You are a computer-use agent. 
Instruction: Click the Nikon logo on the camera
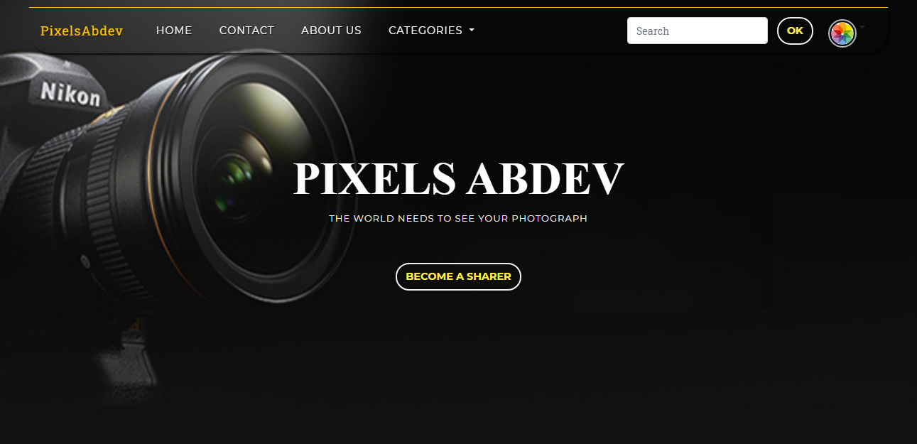click(70, 93)
